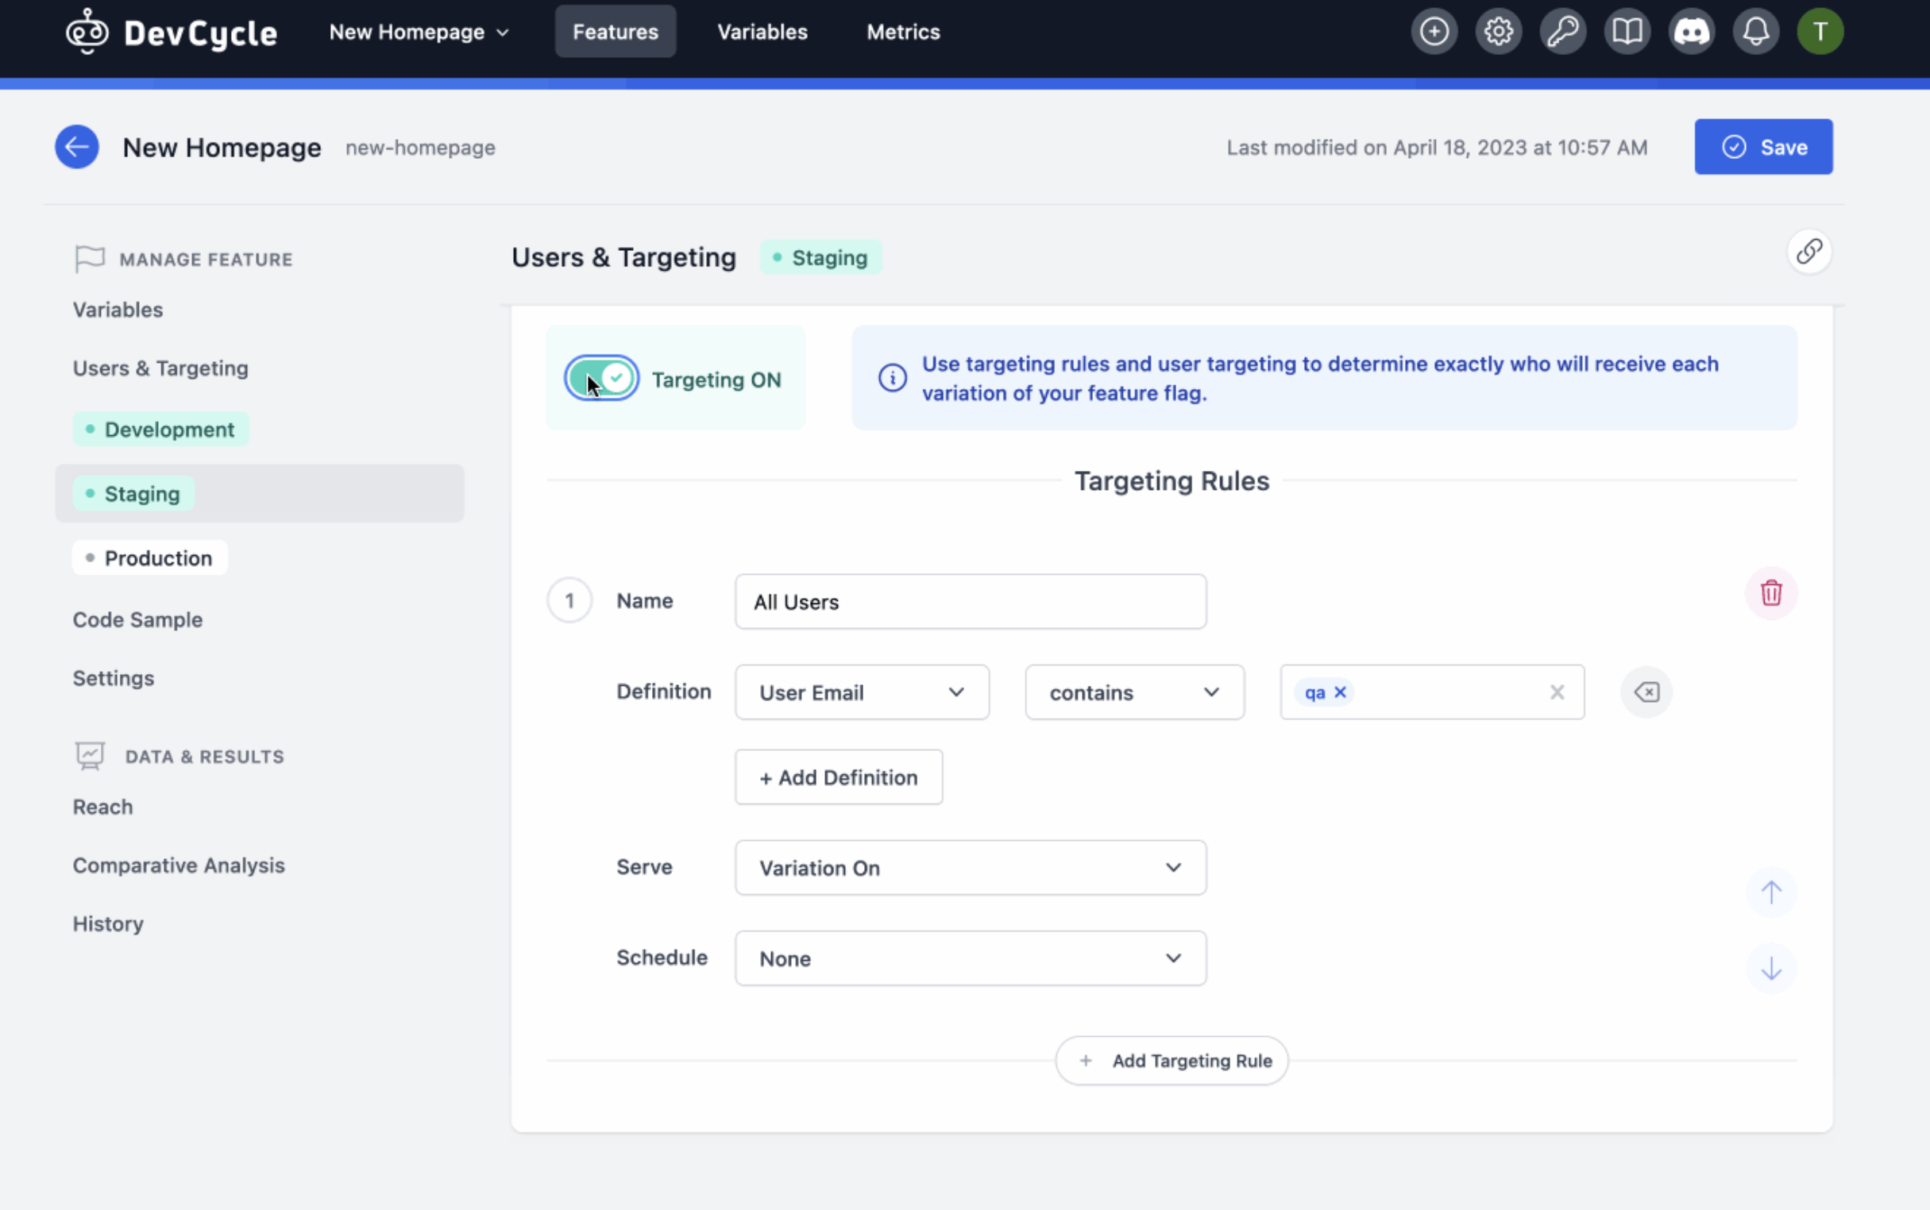1930x1210 pixels.
Task: Open the User Email definition dropdown
Action: (x=861, y=692)
